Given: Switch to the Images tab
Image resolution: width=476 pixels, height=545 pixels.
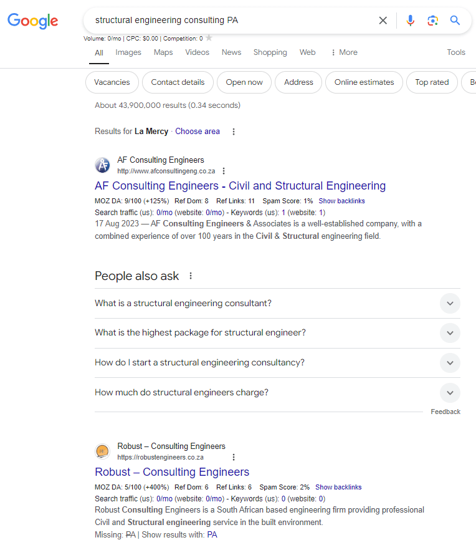Looking at the screenshot, I should (128, 52).
